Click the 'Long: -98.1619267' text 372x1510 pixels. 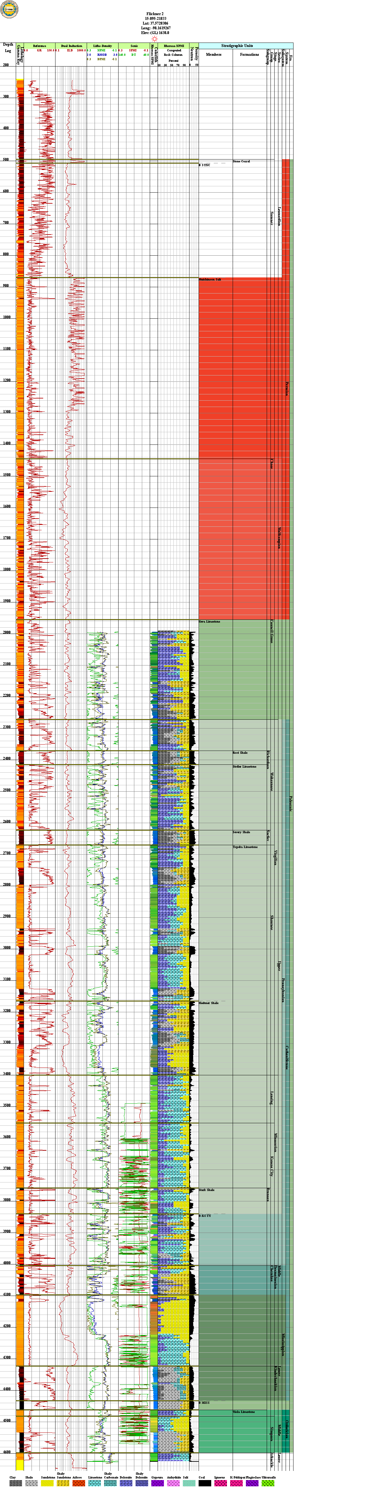click(156, 27)
